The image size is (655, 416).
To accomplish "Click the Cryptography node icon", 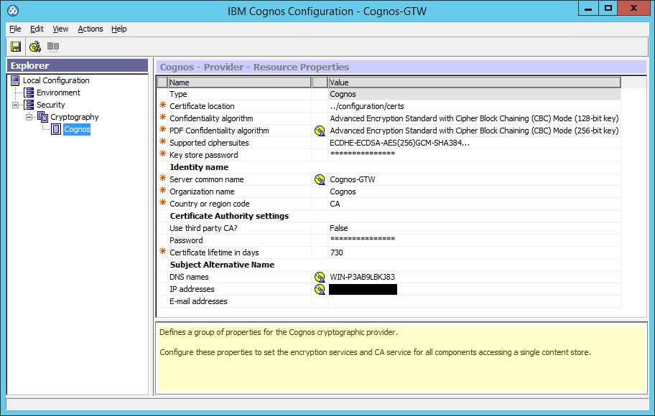I will 42,117.
